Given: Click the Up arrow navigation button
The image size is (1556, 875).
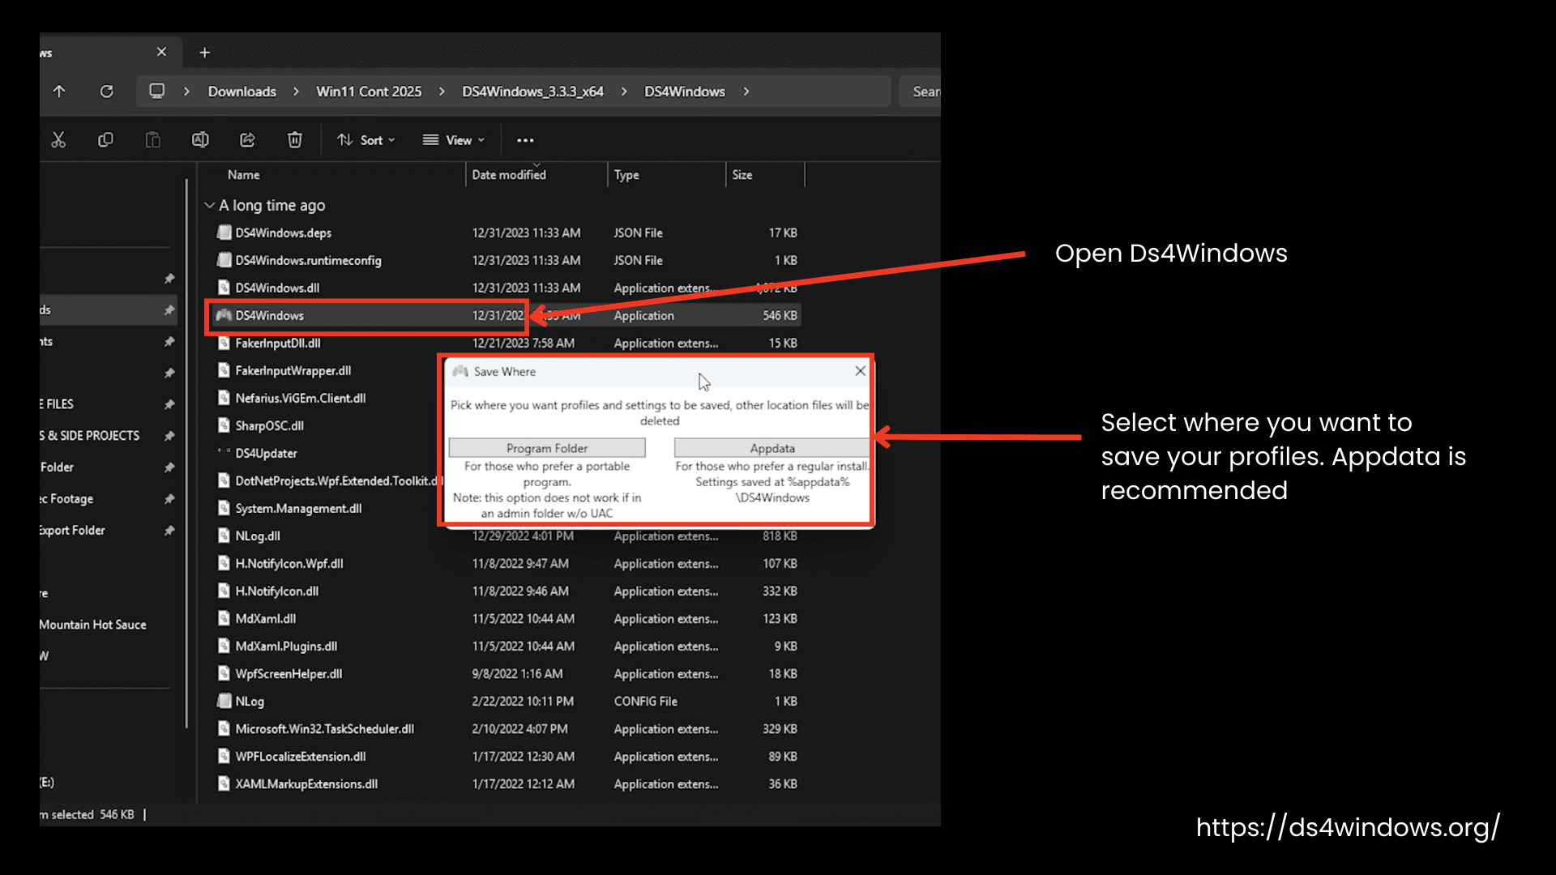Looking at the screenshot, I should click(x=59, y=92).
